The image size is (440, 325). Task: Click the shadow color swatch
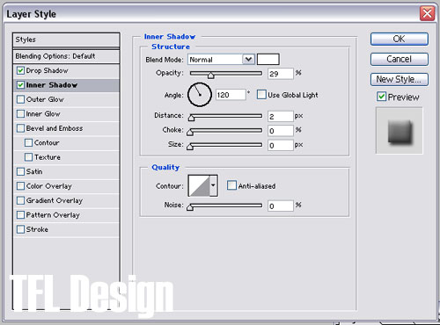pyautogui.click(x=268, y=60)
